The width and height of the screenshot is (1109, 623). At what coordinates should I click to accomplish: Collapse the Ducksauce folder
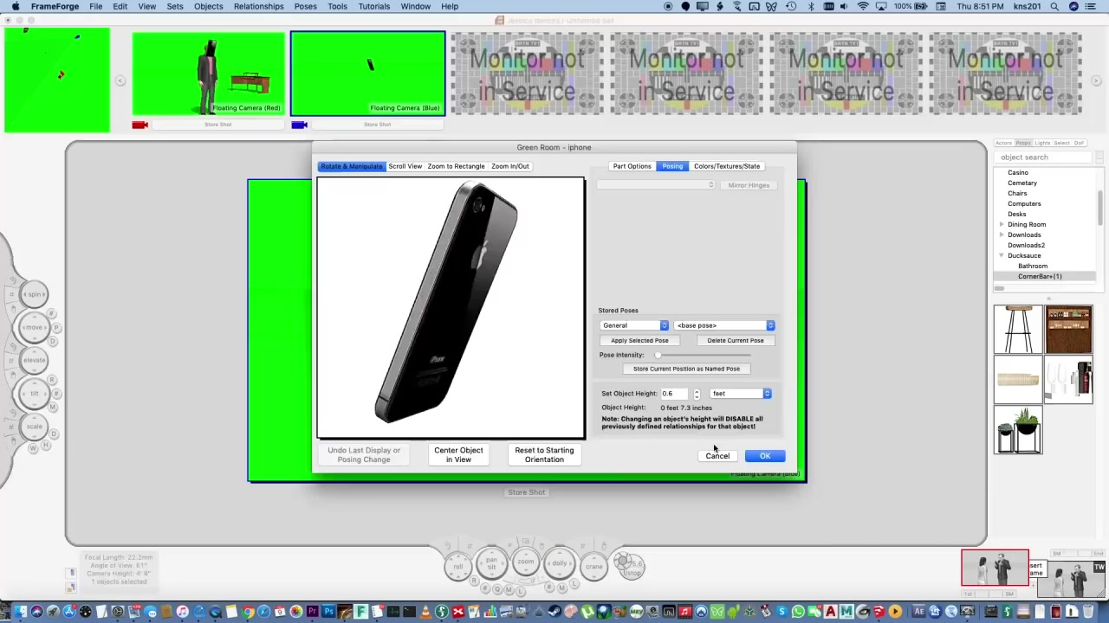click(1002, 255)
